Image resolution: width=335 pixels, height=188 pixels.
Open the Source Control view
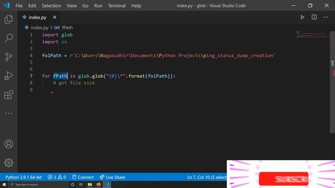click(8, 57)
